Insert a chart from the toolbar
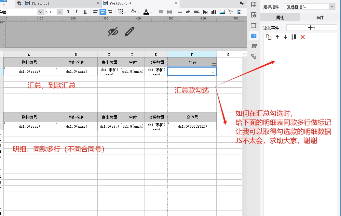Screen dimensions: 341x216 [214, 12]
